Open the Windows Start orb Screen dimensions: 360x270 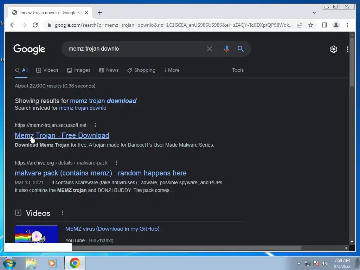tap(9, 263)
